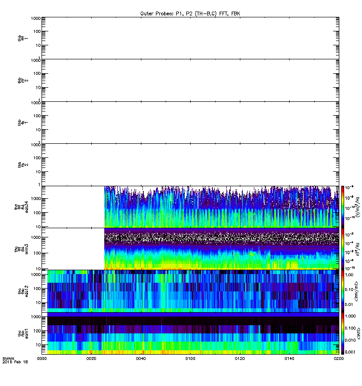Click the '0120' time axis tick label
Screen dimensions: 362x386
point(240,358)
